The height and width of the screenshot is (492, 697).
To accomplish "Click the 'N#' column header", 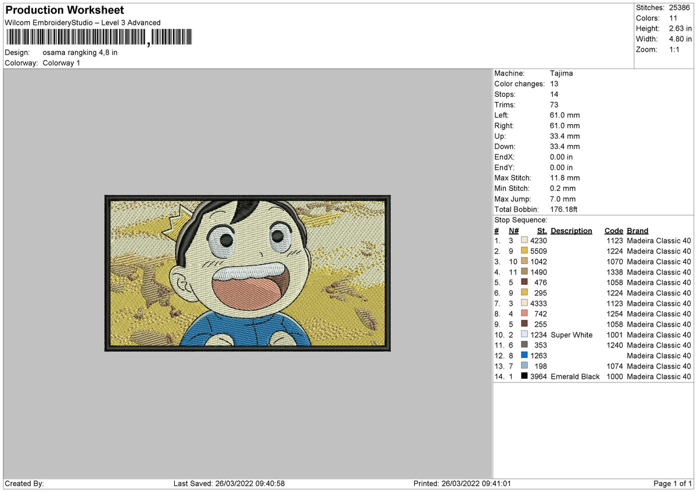I will coord(513,231).
